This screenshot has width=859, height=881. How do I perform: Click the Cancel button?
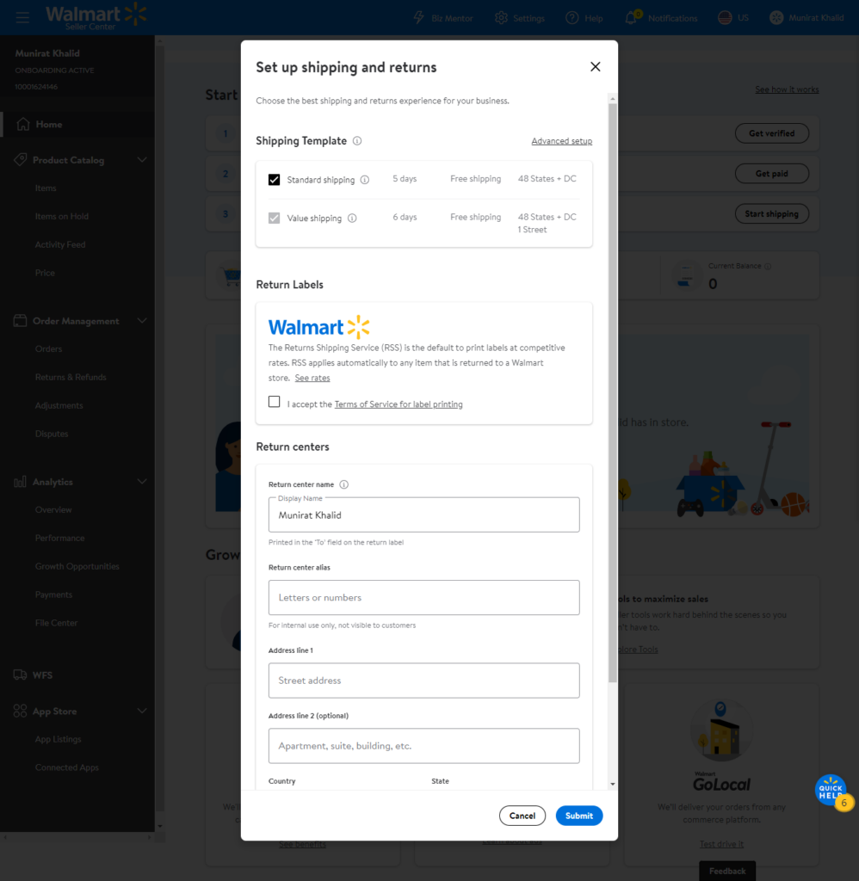[522, 816]
